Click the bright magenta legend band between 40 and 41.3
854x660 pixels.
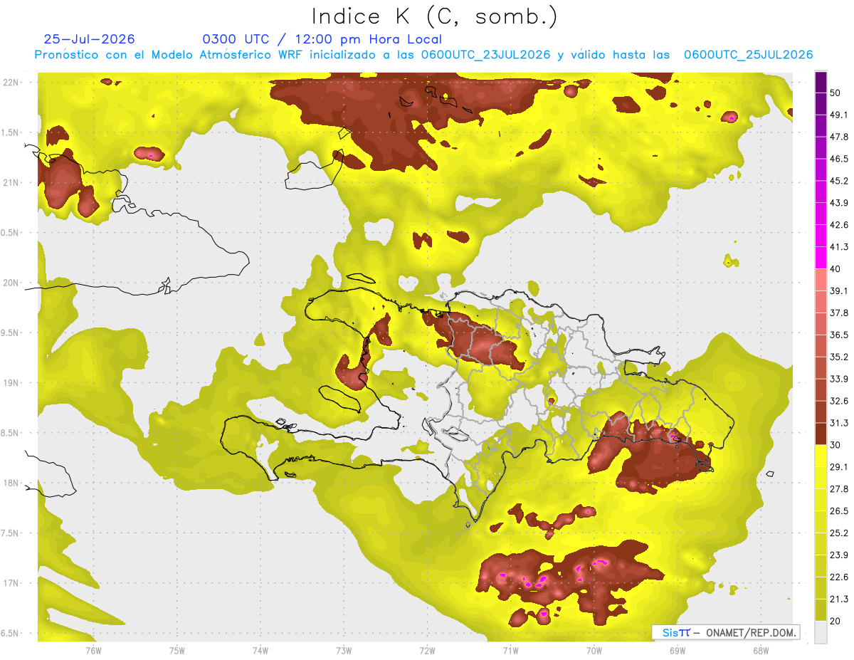pos(821,258)
